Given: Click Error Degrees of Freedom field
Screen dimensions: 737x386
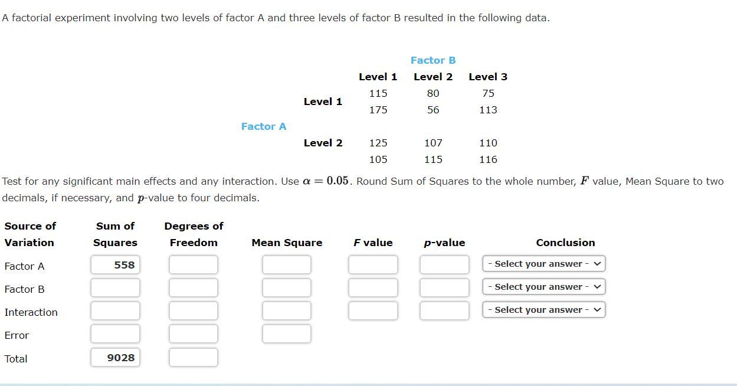Looking at the screenshot, I should point(193,333).
